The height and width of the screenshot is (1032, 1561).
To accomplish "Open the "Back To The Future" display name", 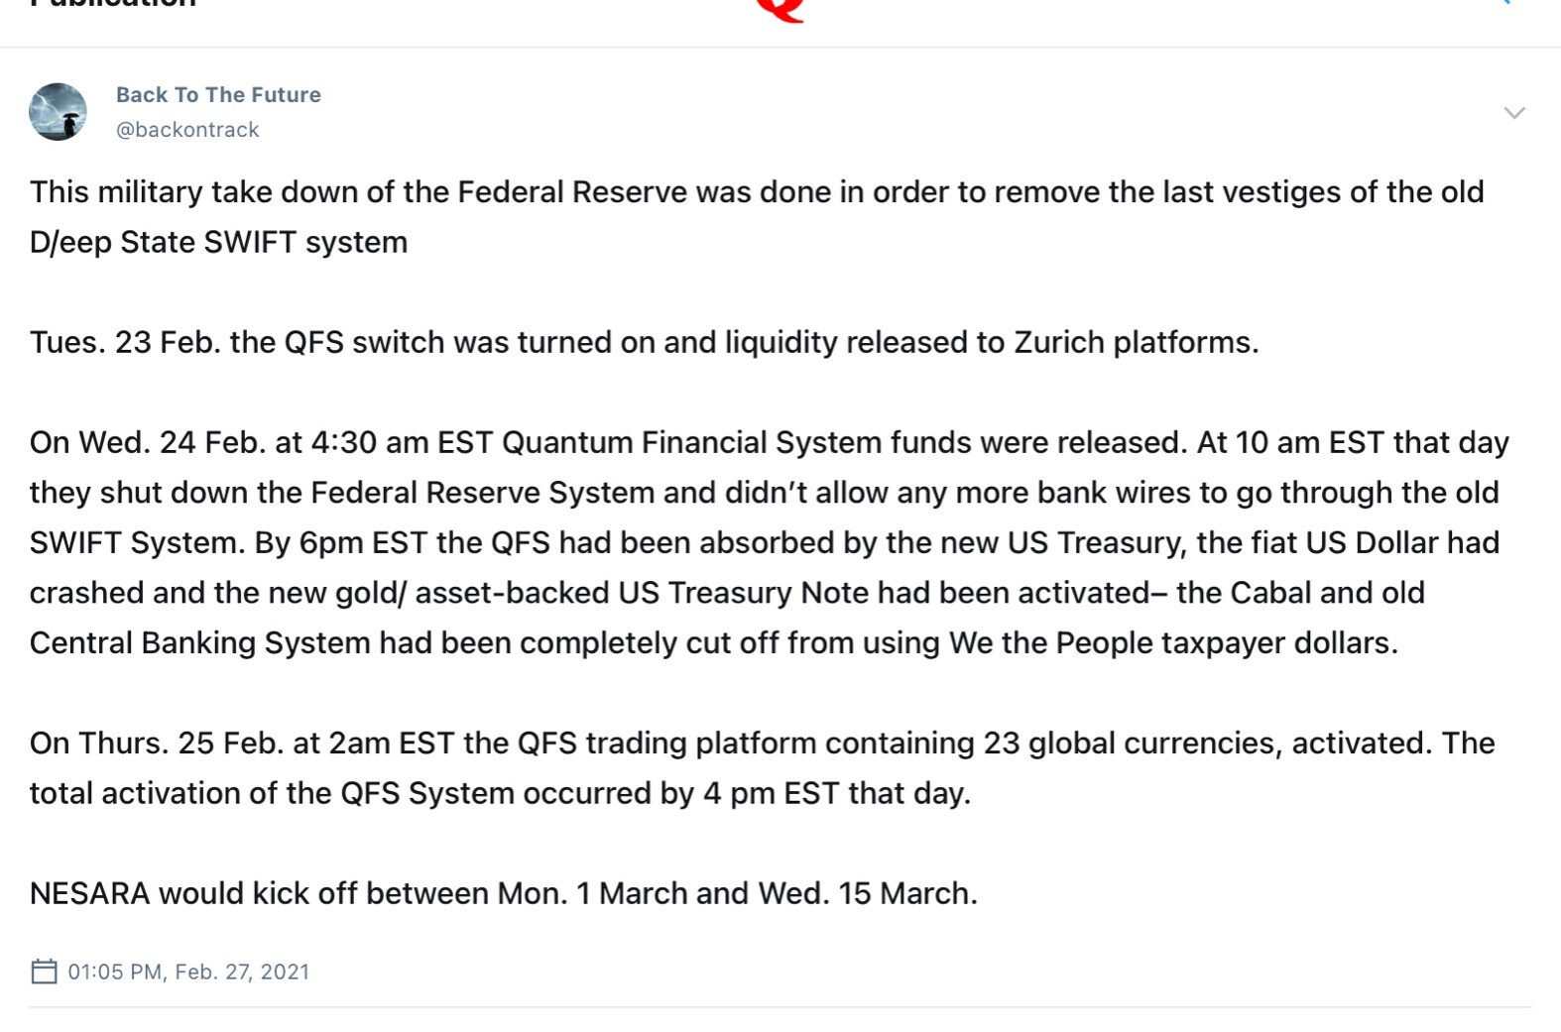I will 218,95.
